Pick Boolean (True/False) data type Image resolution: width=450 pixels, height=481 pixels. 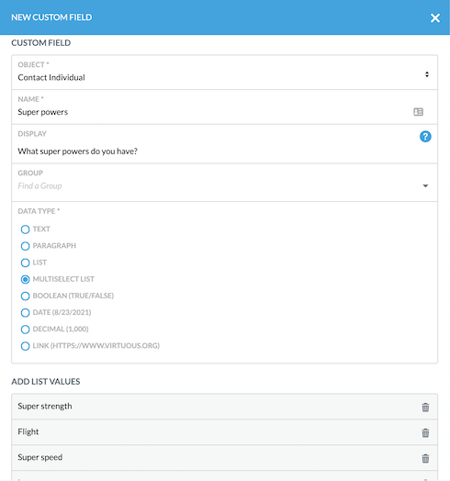(25, 296)
